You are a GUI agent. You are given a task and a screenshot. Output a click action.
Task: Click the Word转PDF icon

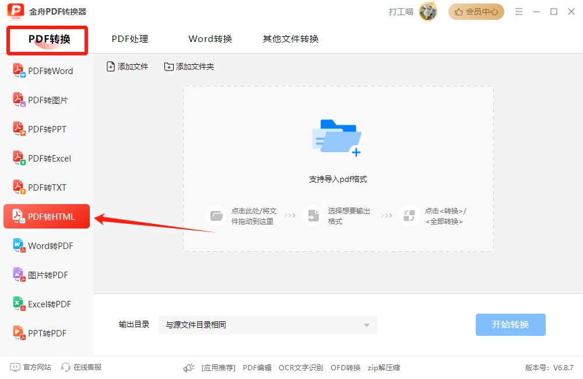pyautogui.click(x=19, y=245)
